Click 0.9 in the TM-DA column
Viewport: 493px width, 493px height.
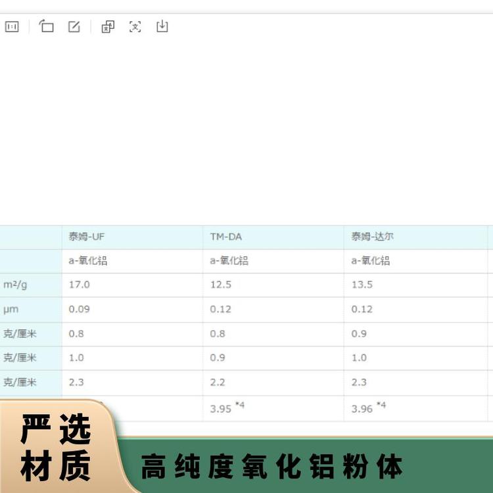pyautogui.click(x=218, y=358)
